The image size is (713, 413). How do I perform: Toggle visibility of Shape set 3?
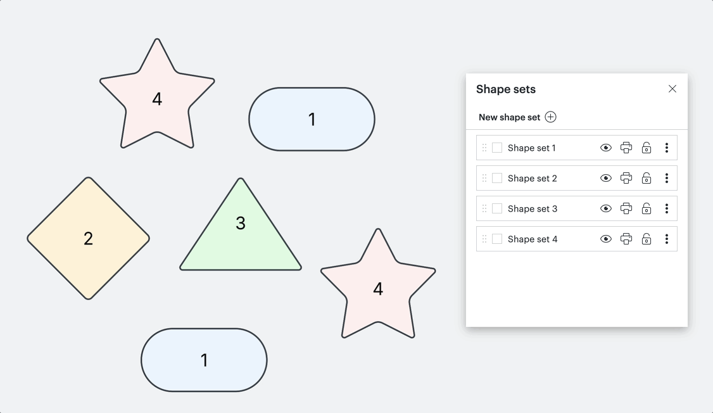pos(606,209)
